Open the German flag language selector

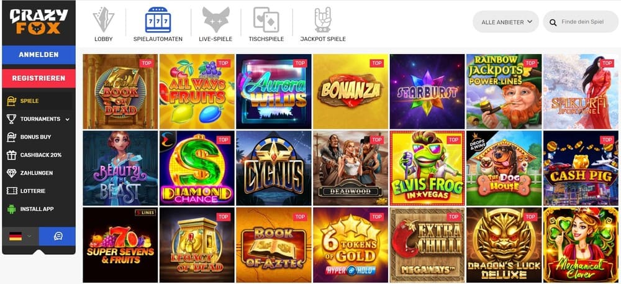20,236
